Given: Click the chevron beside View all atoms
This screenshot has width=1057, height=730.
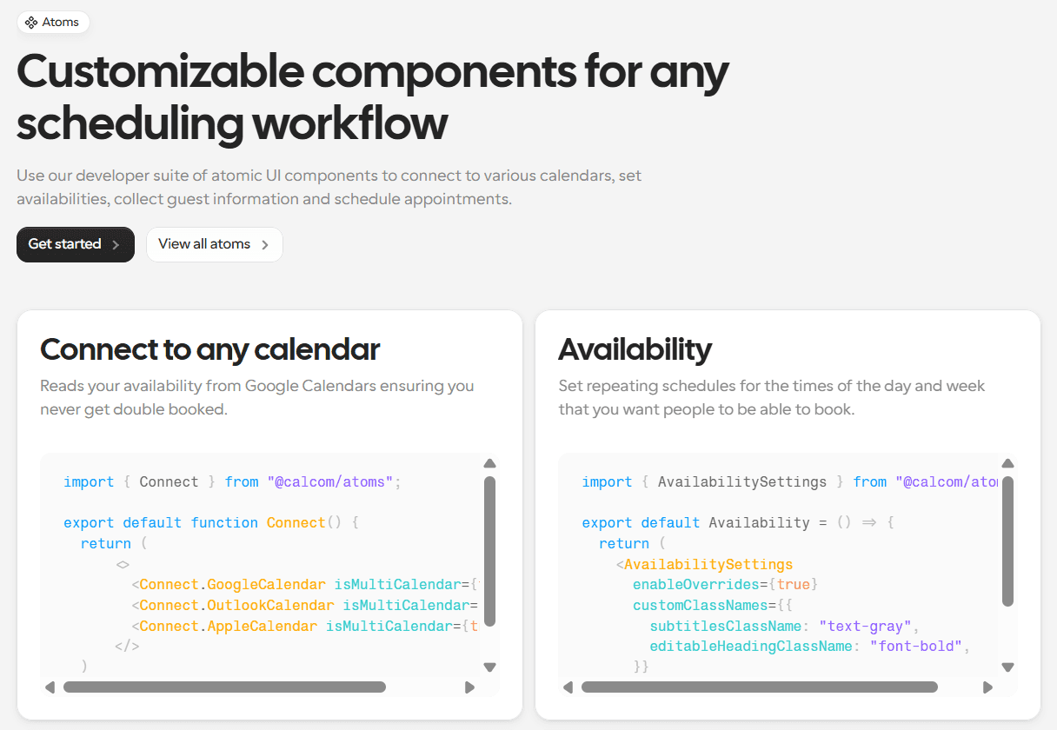Looking at the screenshot, I should [x=265, y=245].
